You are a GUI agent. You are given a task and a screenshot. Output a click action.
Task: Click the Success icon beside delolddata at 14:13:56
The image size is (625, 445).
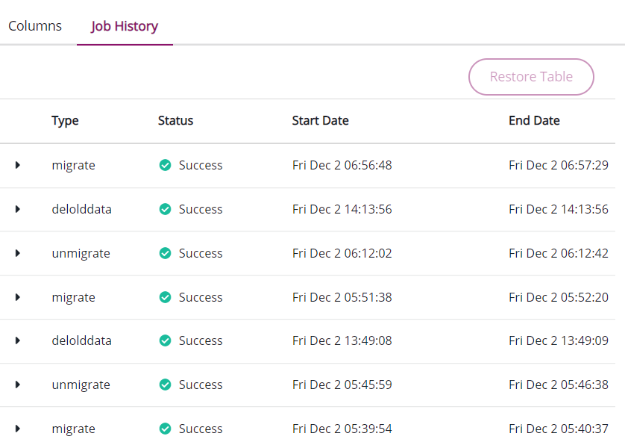coord(165,209)
